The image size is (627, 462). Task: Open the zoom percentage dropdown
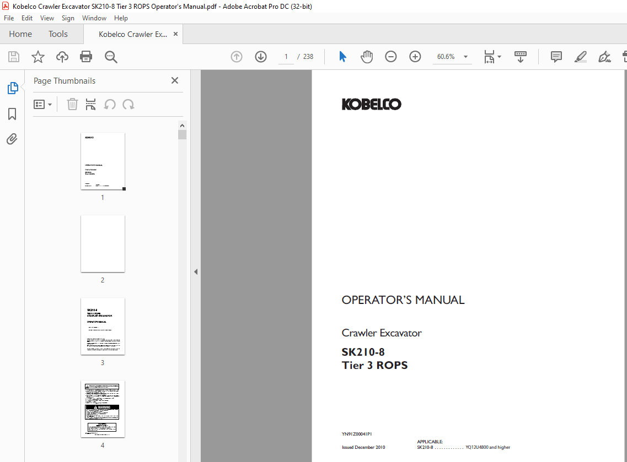tap(465, 57)
